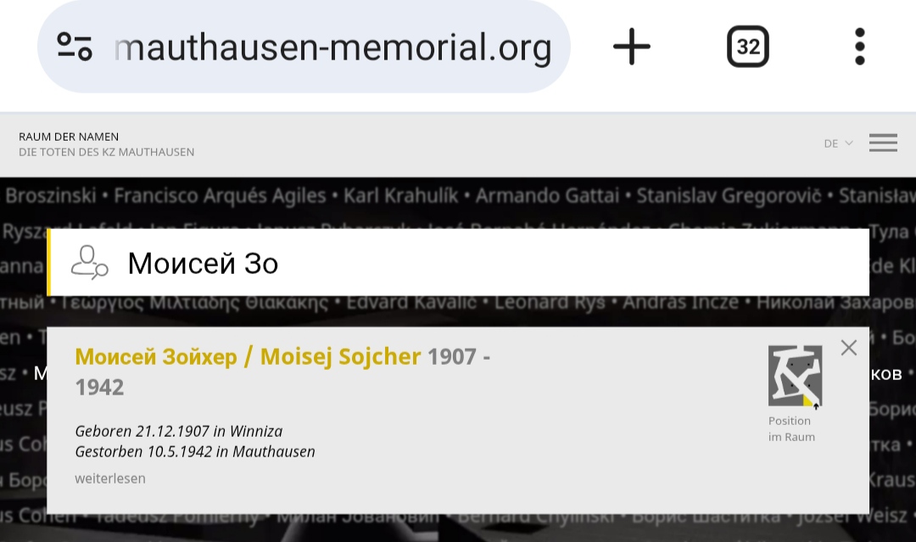Open tab switcher showing 32 tabs
Viewport: 916px width, 542px height.
(x=748, y=47)
